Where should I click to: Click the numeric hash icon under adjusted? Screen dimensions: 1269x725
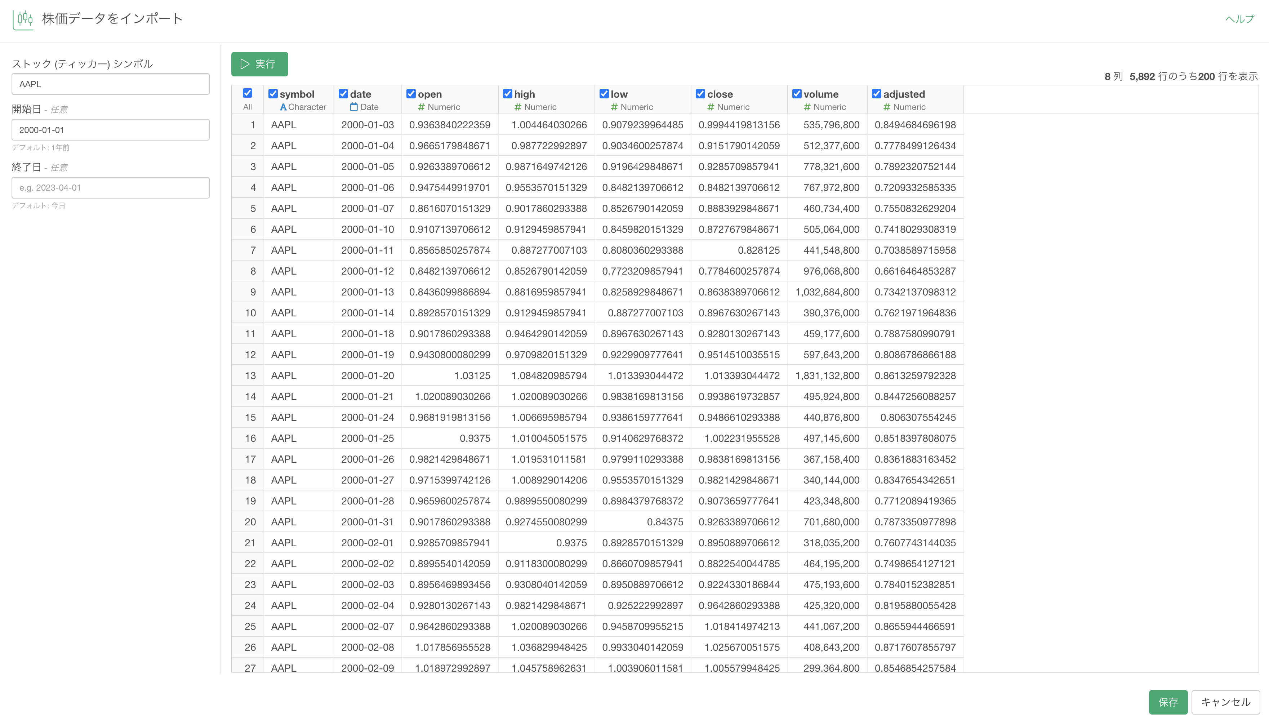887,107
